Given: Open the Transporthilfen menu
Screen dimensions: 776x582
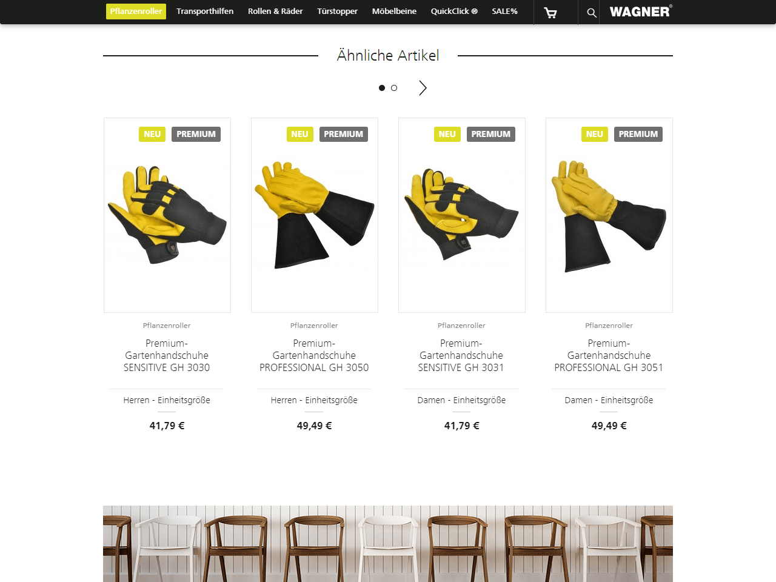Looking at the screenshot, I should coord(205,12).
